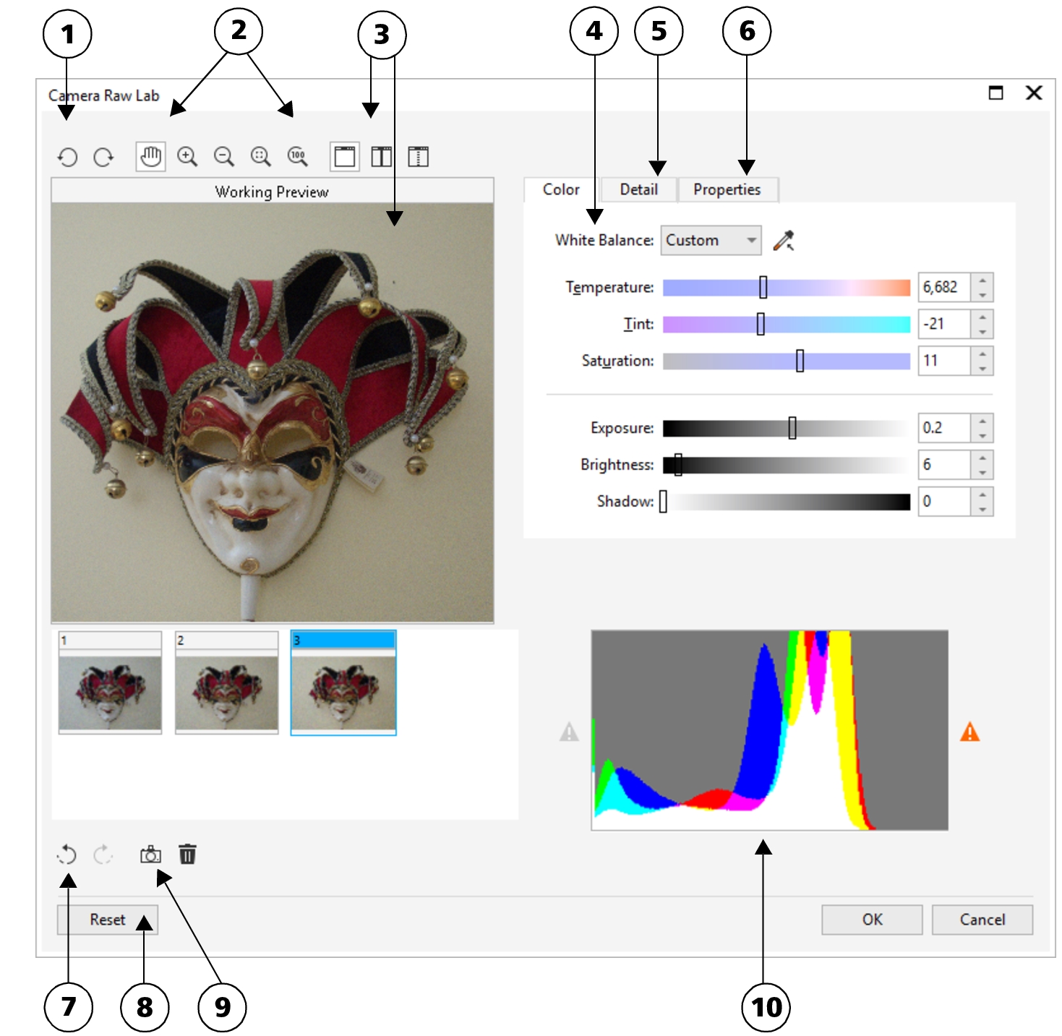Click the Zoom to fit icon

click(x=260, y=157)
